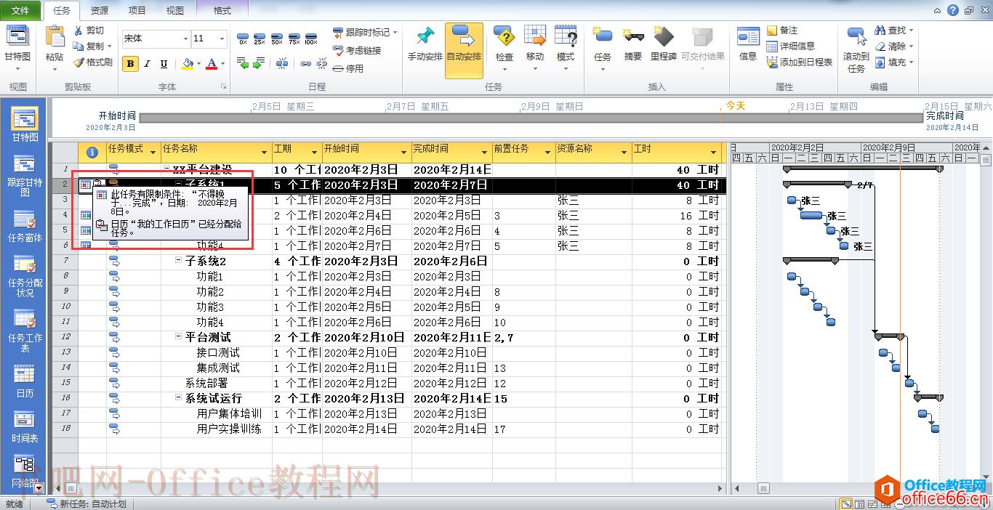Switch to Project (项目) tab
Viewport: 993px width, 510px height.
137,10
